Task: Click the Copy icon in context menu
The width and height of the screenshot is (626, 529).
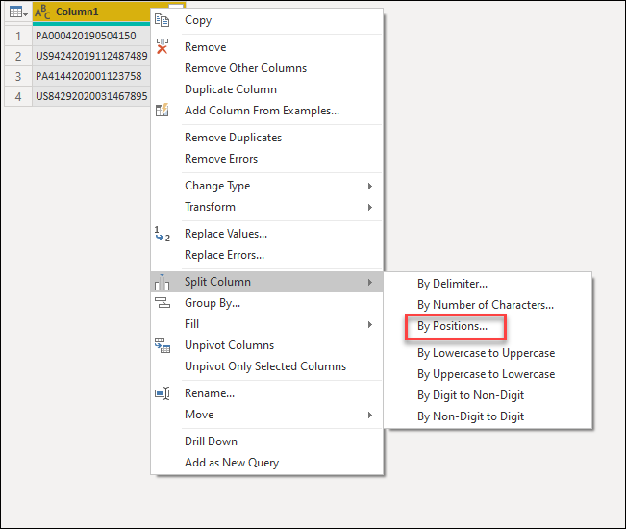Action: tap(163, 20)
